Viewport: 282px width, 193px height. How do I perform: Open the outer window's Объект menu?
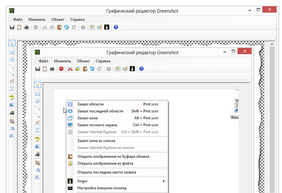click(x=58, y=19)
